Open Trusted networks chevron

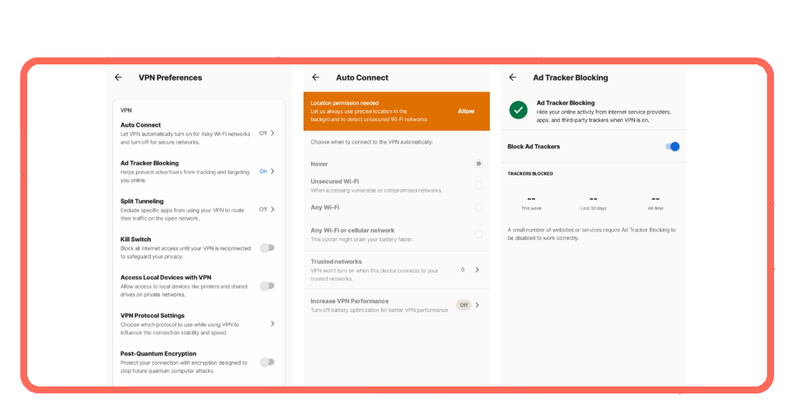[477, 269]
